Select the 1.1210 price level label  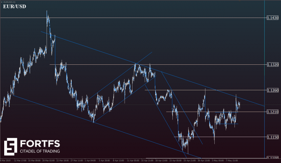(272, 112)
